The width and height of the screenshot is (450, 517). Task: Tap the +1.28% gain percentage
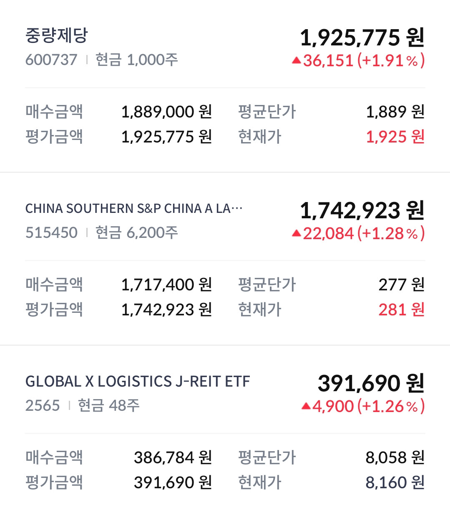tap(391, 234)
